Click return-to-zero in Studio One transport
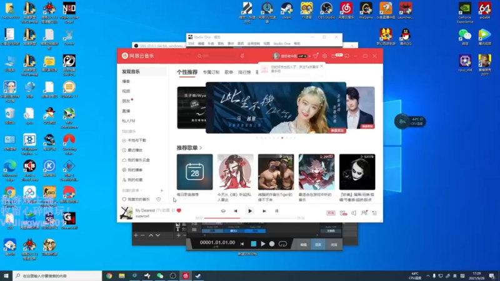The image size is (500, 281). click(242, 244)
